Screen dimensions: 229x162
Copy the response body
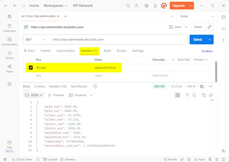(x=204, y=95)
